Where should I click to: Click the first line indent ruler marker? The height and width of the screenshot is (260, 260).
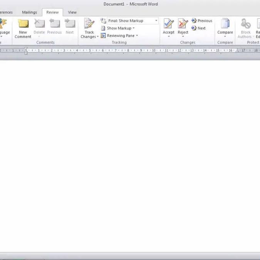click(x=26, y=49)
